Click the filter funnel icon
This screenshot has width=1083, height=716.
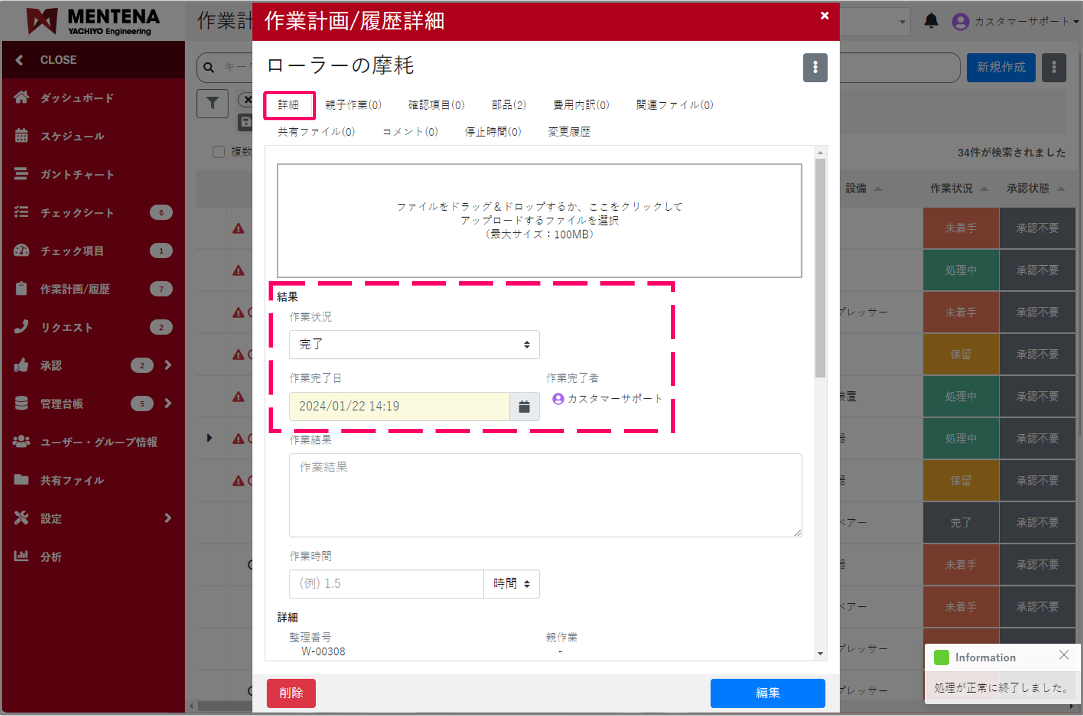click(212, 103)
